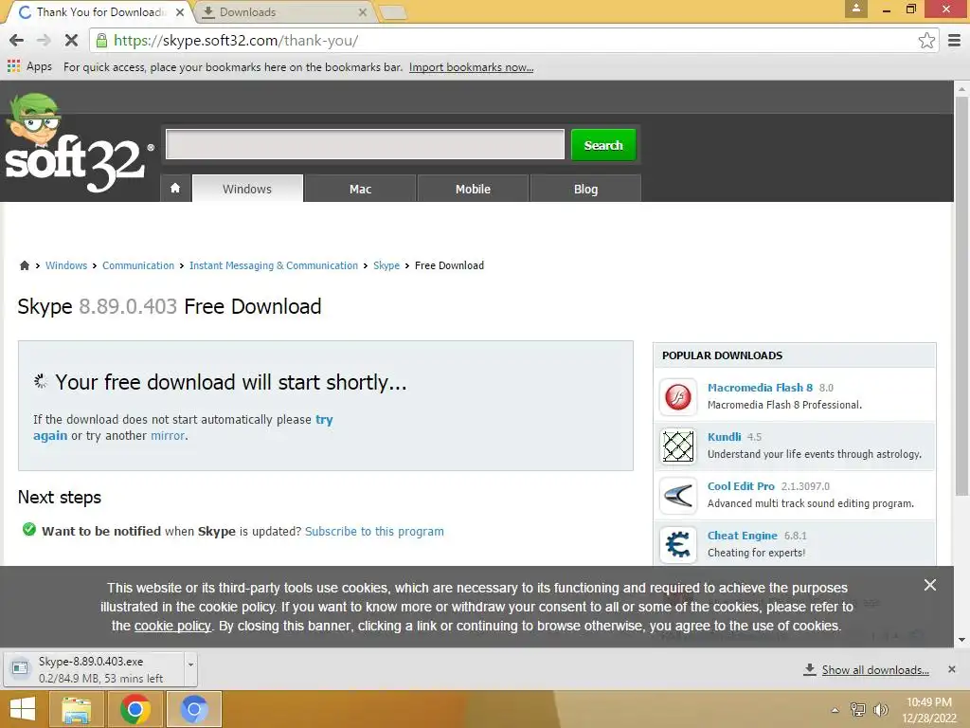The image size is (970, 728).
Task: Select the Mobile navigation tab
Action: point(473,189)
